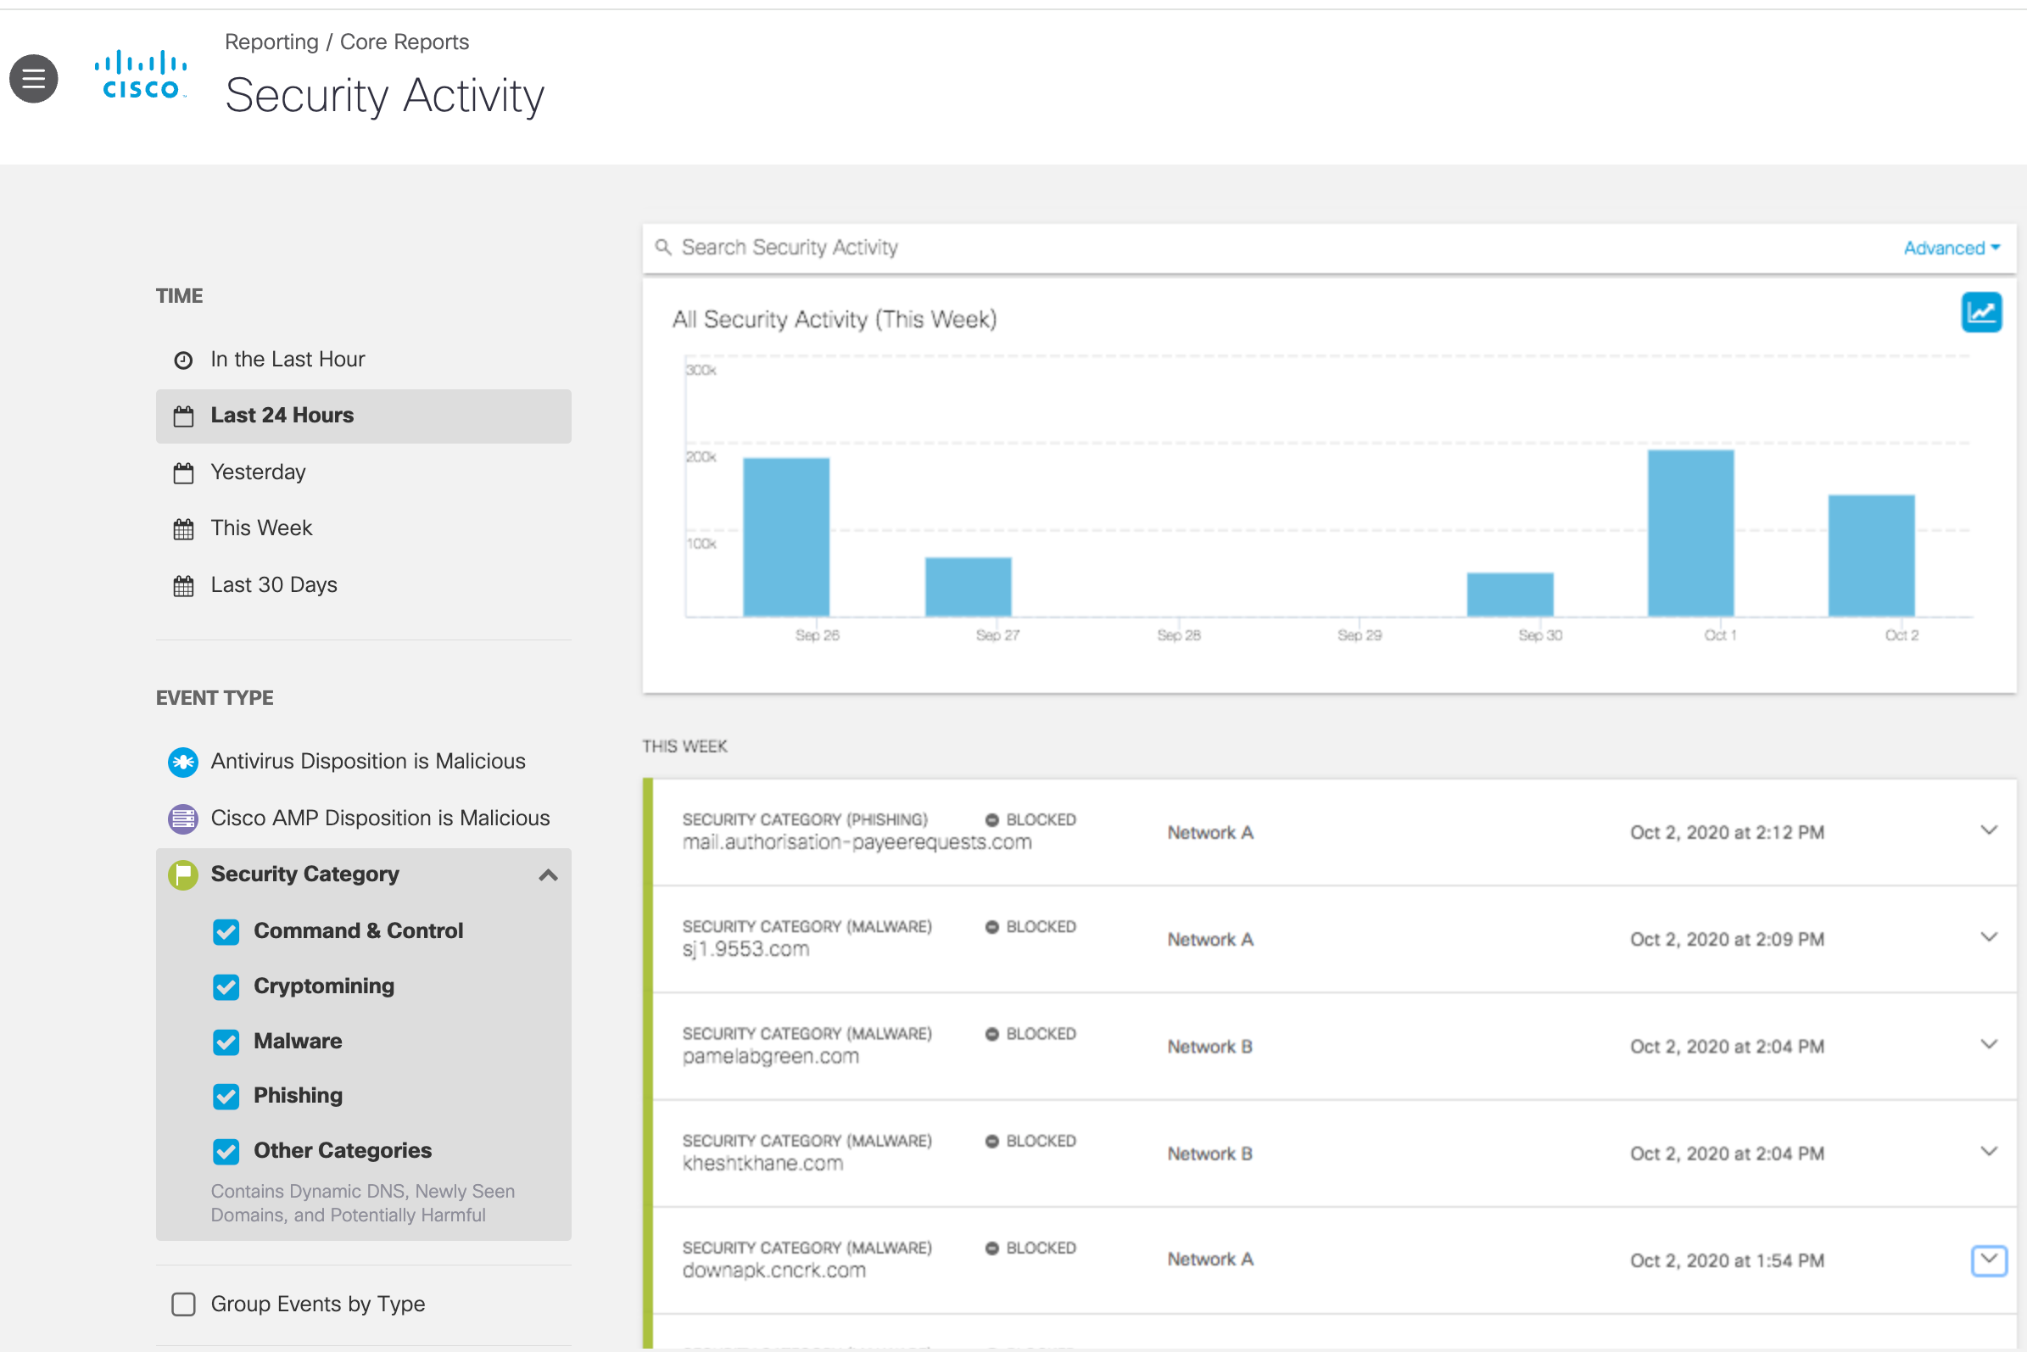This screenshot has height=1352, width=2027.
Task: Expand the kheshtkhane.com event row
Action: [x=1988, y=1152]
